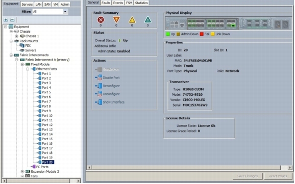Select the Equipment navigation tab
295x184 pixels.
tap(11, 4)
